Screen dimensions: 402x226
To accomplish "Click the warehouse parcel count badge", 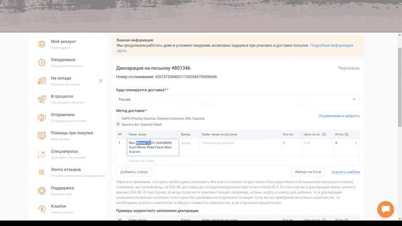I will (100, 81).
